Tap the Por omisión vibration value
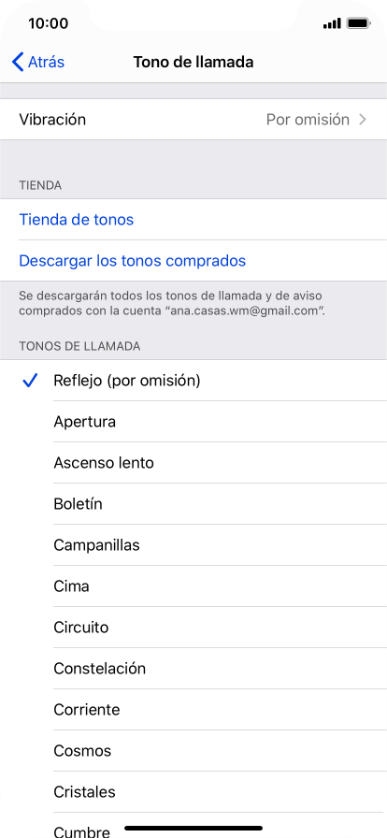The height and width of the screenshot is (838, 387). 308,120
